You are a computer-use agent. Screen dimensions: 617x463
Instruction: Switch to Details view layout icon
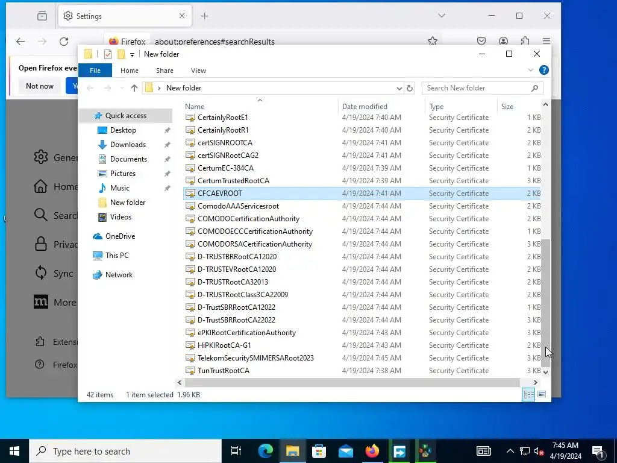[528, 394]
